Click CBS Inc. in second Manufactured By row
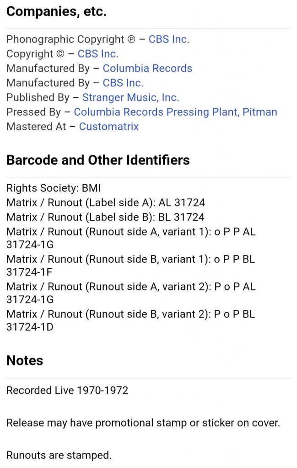This screenshot has width=297, height=468. tap(123, 83)
